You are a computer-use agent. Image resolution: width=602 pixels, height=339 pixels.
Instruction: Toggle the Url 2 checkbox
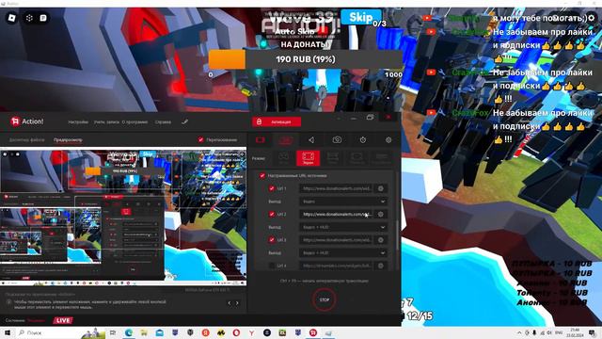pos(272,214)
